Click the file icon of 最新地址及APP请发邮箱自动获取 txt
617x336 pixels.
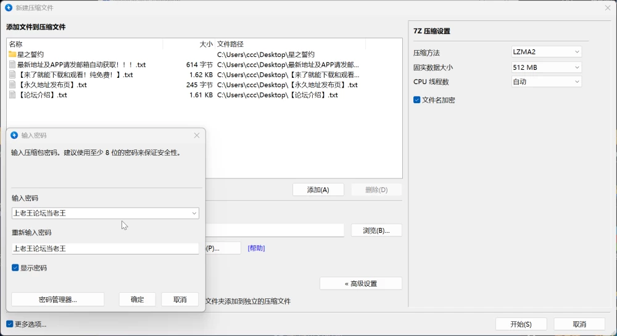click(x=12, y=65)
